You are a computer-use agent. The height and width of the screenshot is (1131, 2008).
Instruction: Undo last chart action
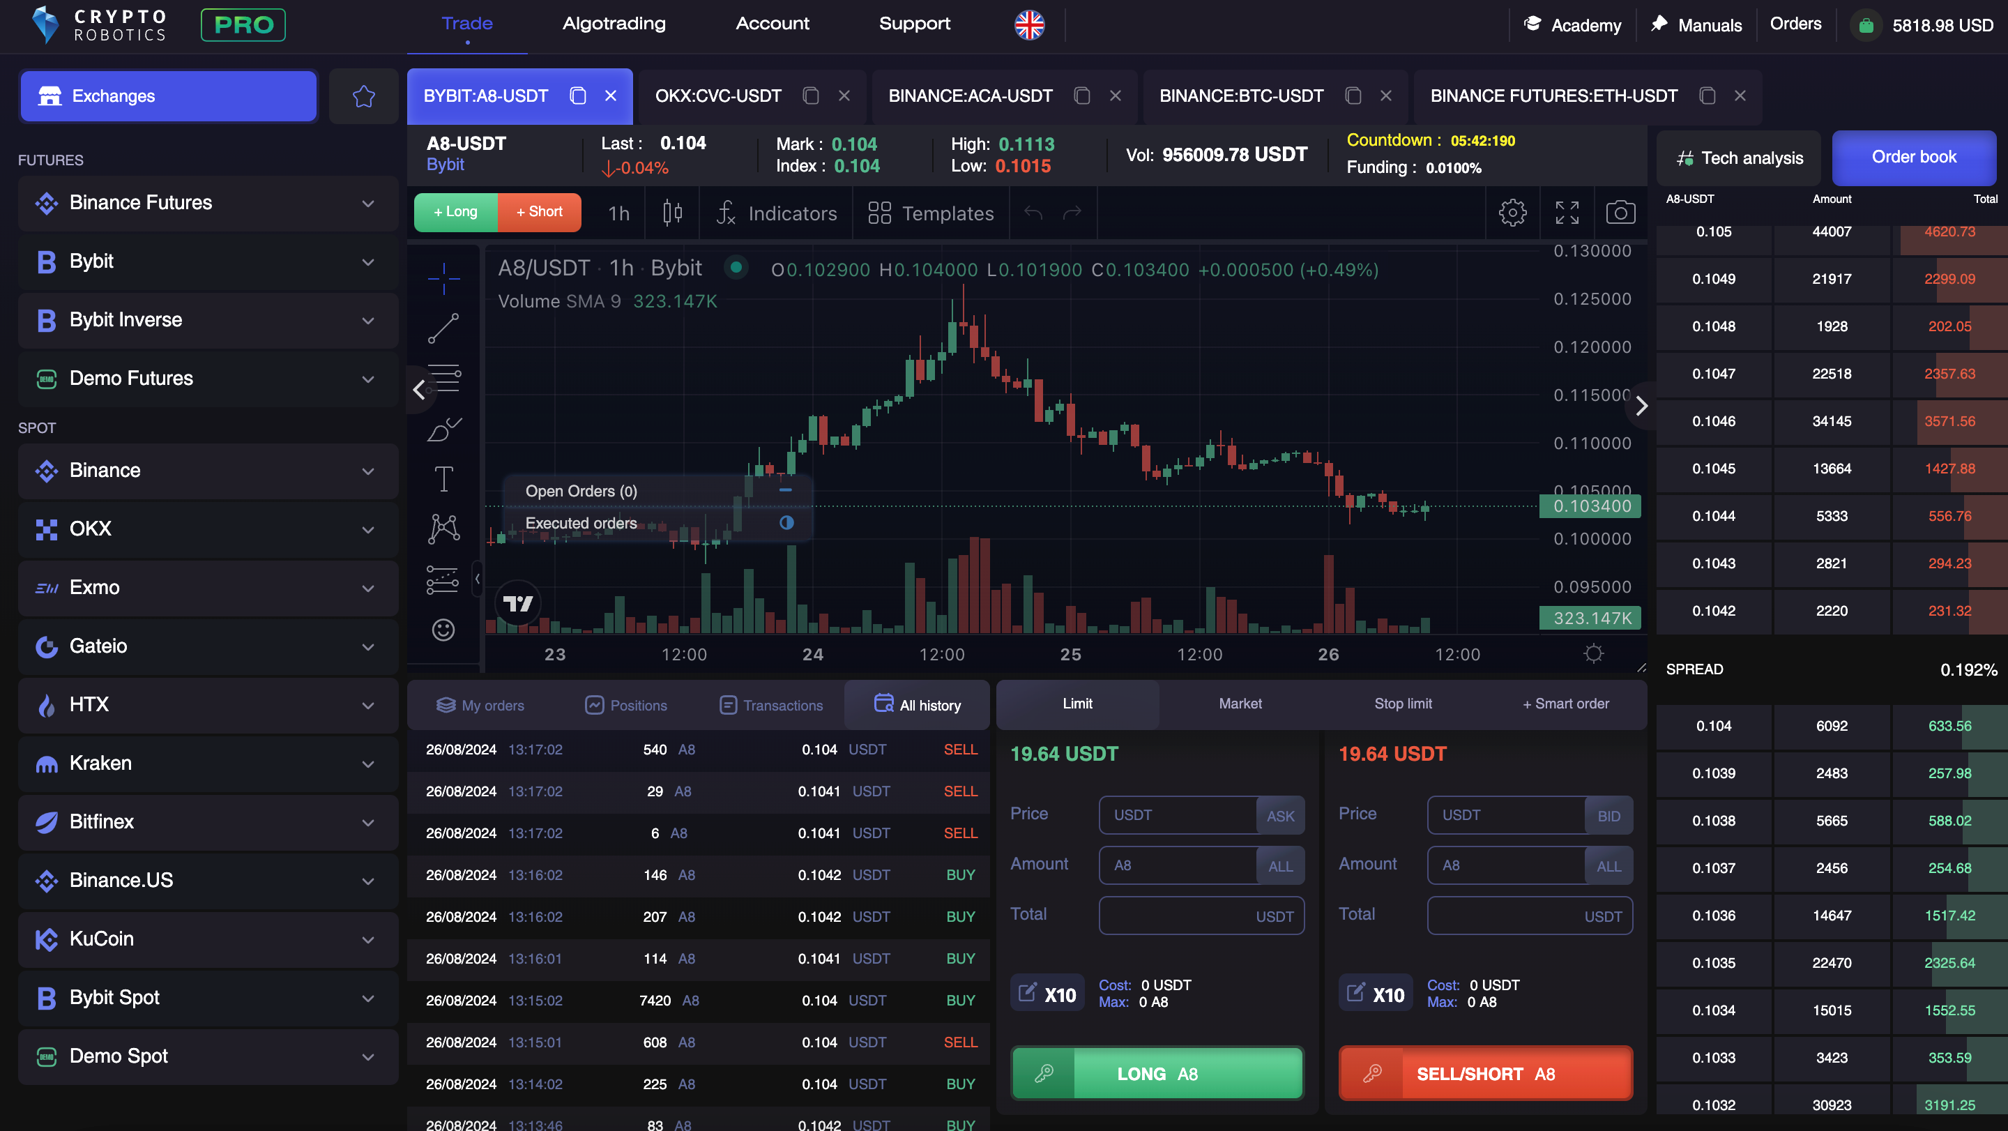click(1033, 212)
